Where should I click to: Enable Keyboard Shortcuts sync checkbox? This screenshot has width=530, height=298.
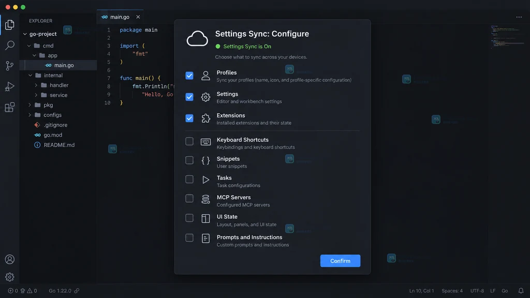pyautogui.click(x=189, y=141)
